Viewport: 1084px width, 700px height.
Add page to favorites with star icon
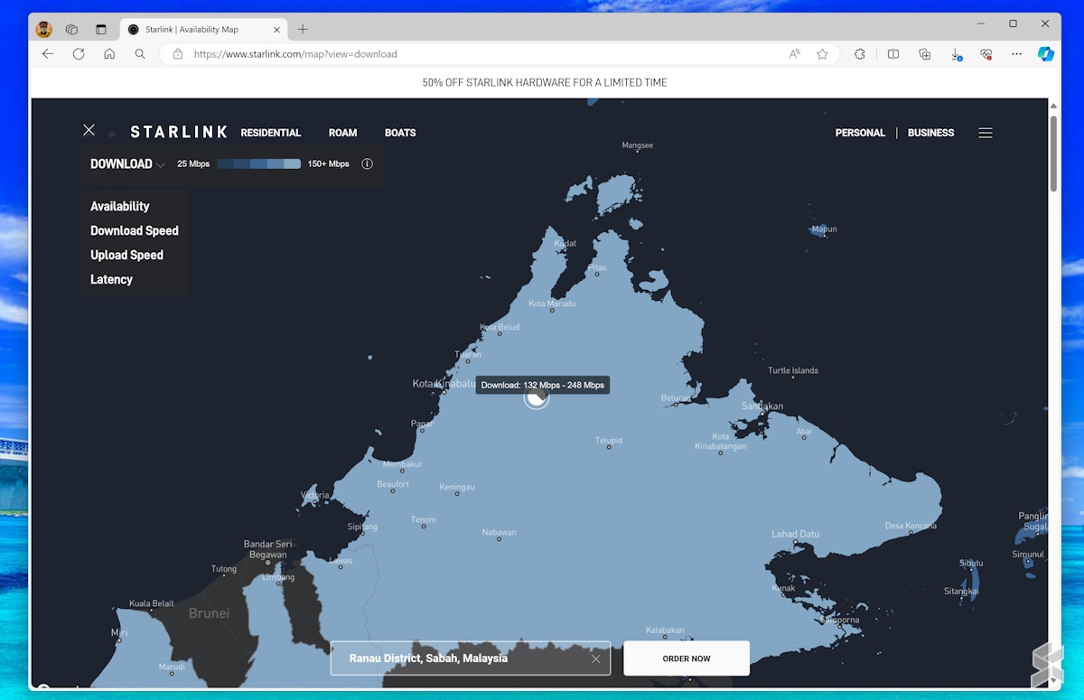click(822, 54)
